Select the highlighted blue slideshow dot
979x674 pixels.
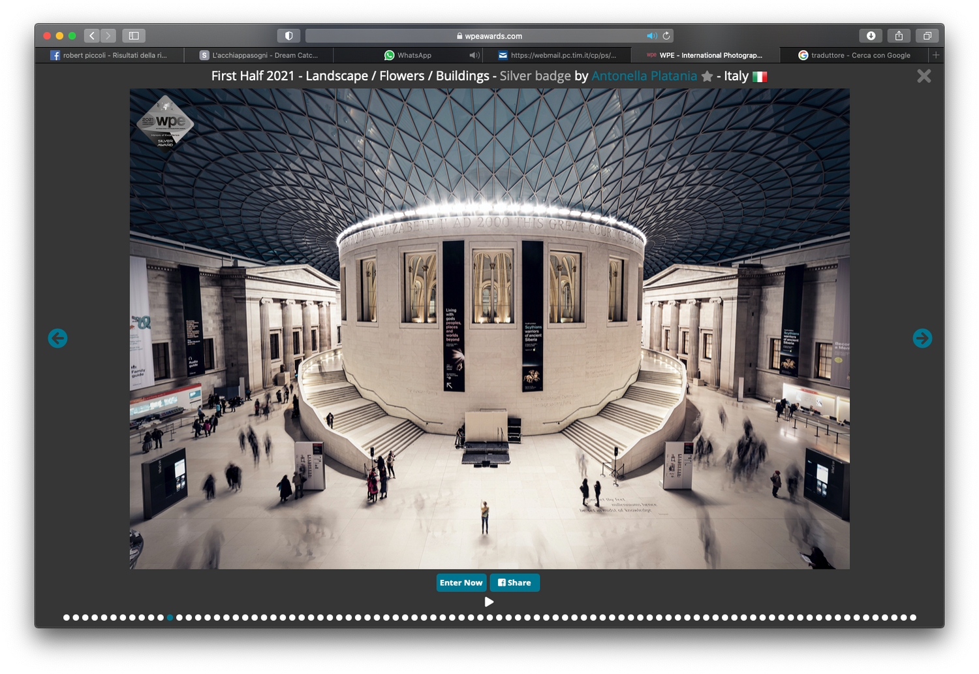170,617
